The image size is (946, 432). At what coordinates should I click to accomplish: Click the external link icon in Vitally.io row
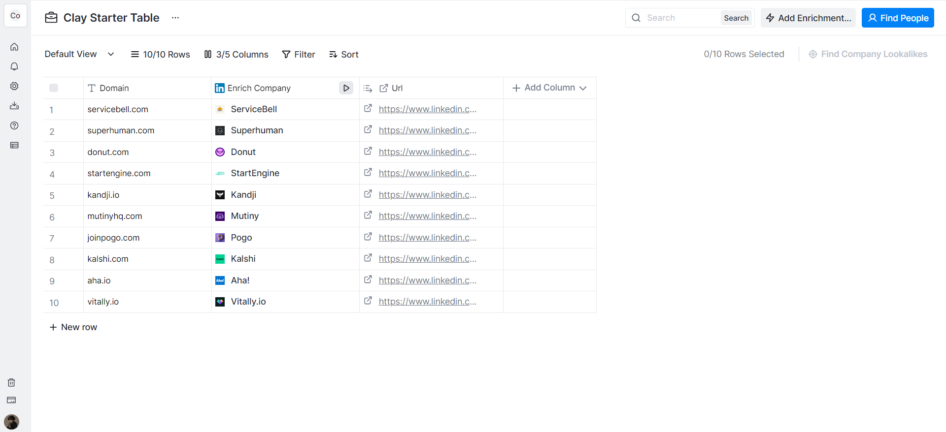click(368, 301)
